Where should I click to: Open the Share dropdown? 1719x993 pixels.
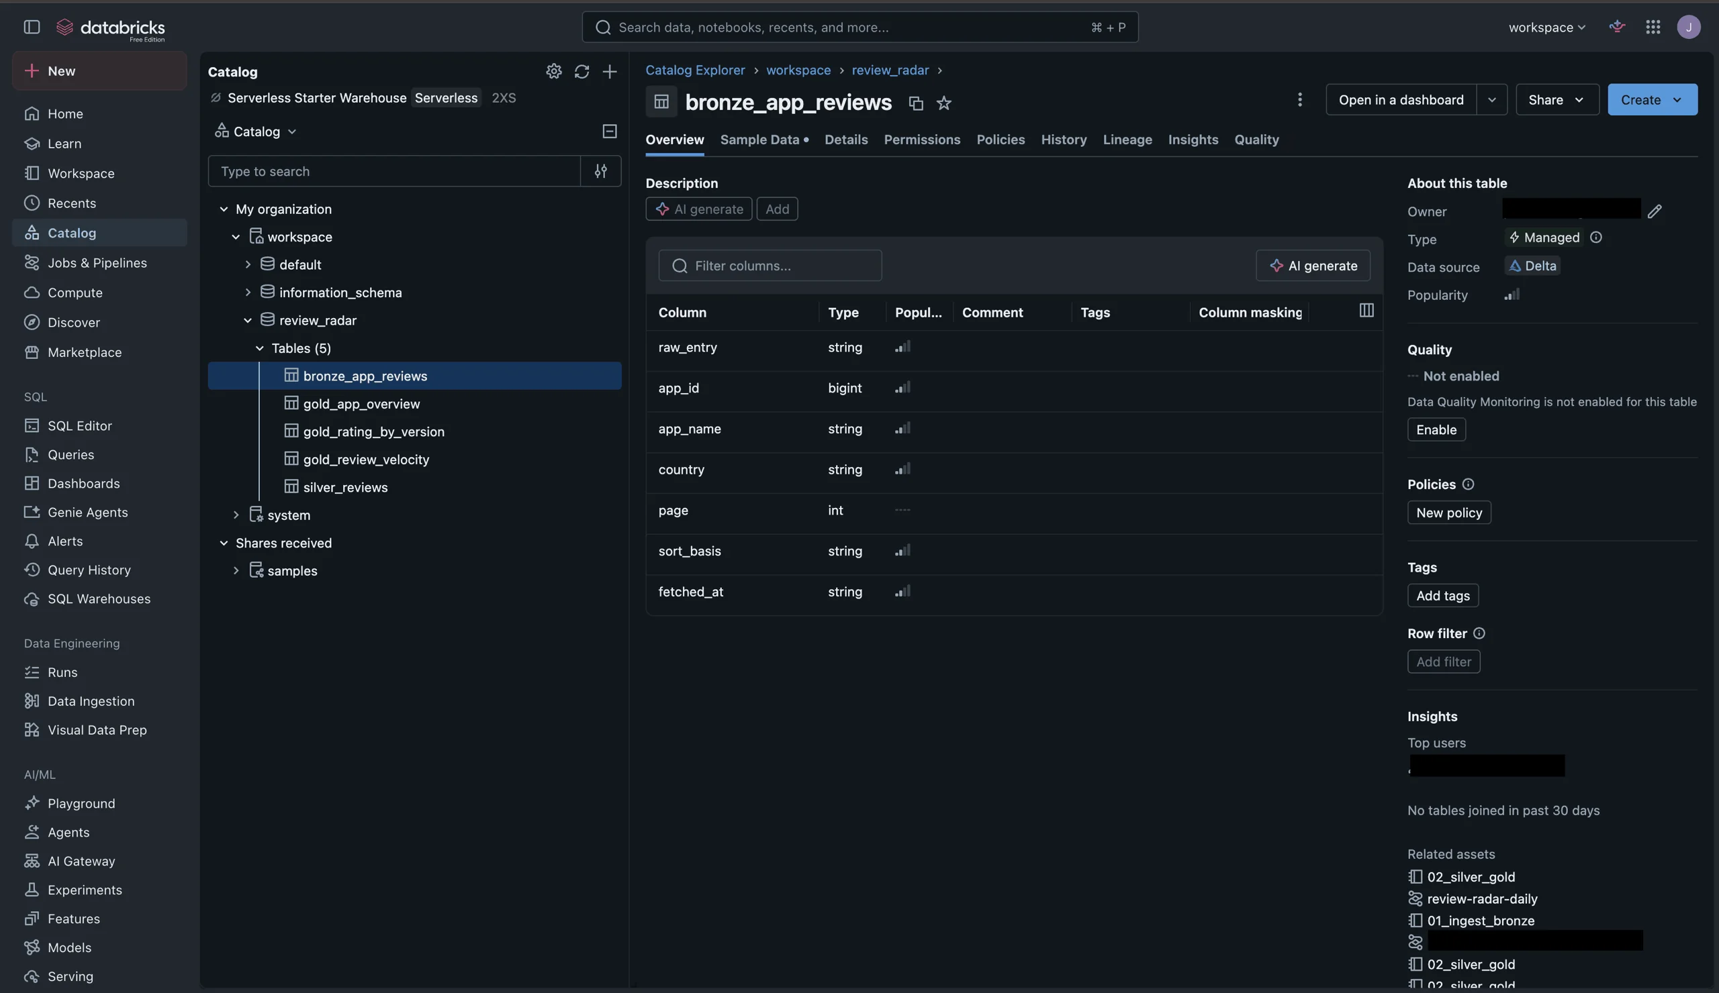(1557, 99)
